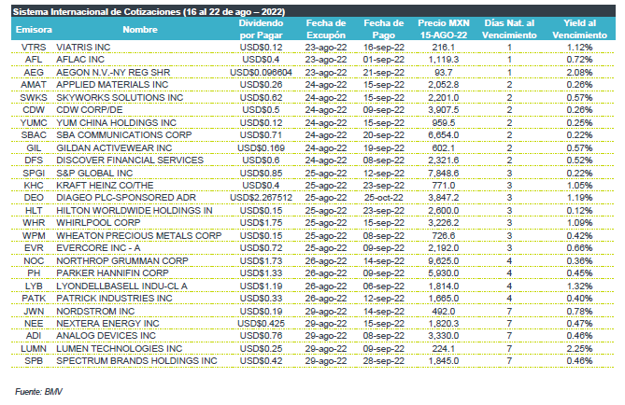Click price 726.6 in WPM row
Image resolution: width=625 pixels, height=405 pixels.
444,236
